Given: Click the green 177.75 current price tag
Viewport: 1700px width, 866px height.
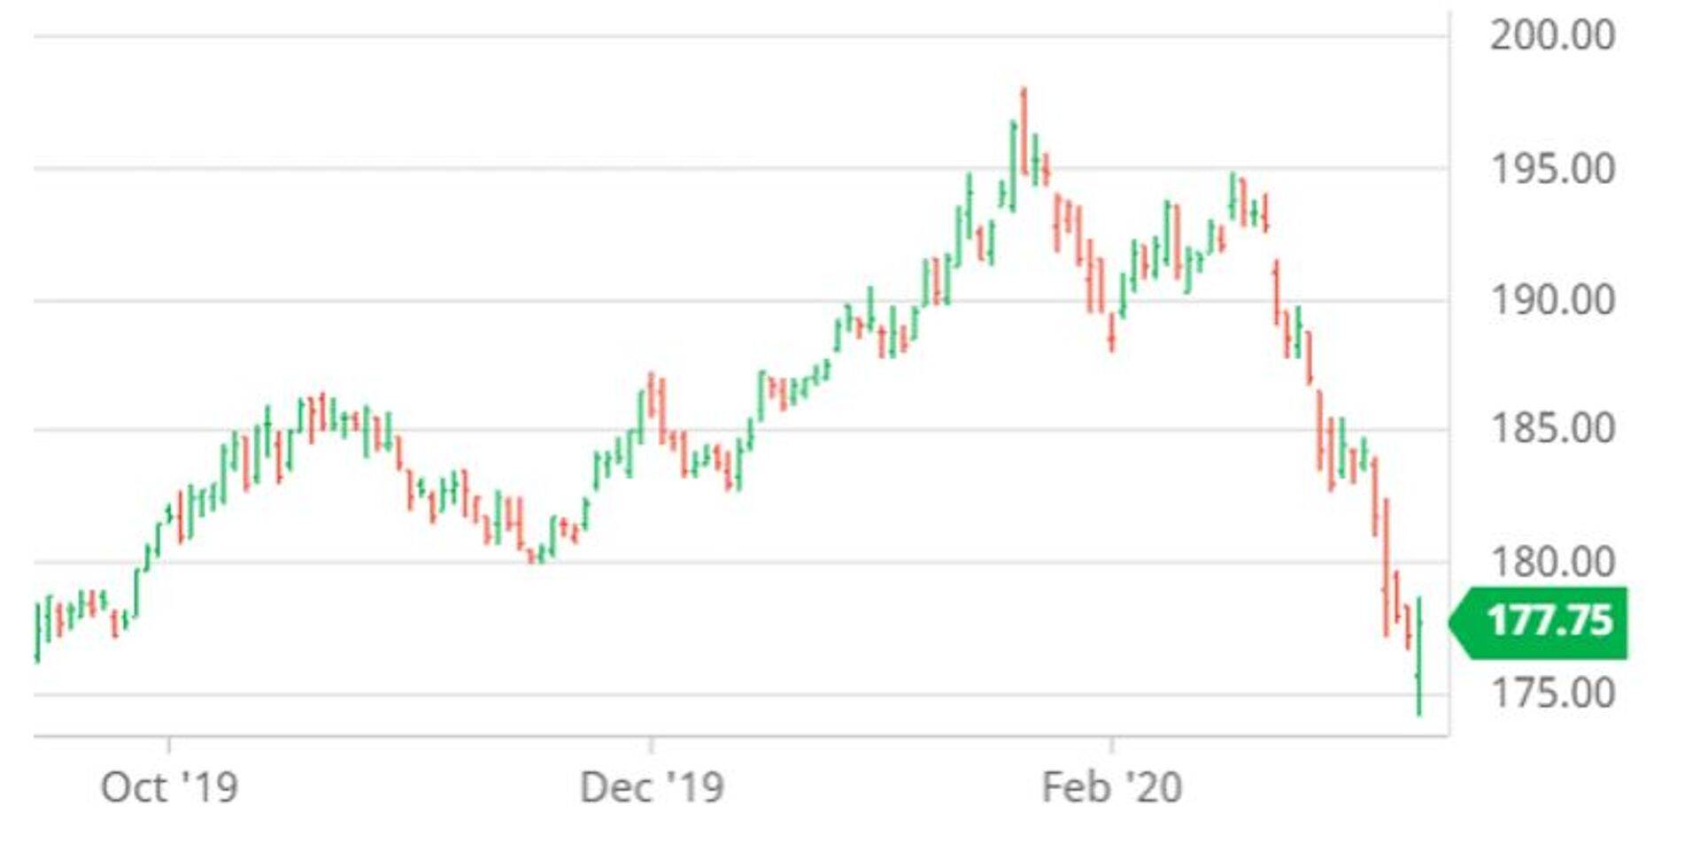Looking at the screenshot, I should (x=1548, y=622).
